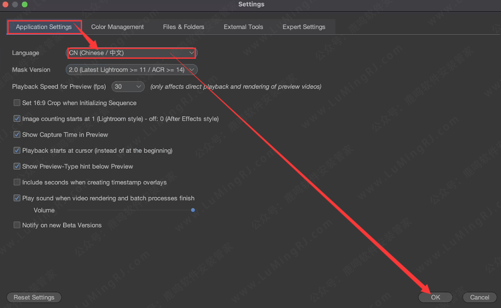Disable Show Capture Time in Preview
This screenshot has width=501, height=308.
pos(17,135)
